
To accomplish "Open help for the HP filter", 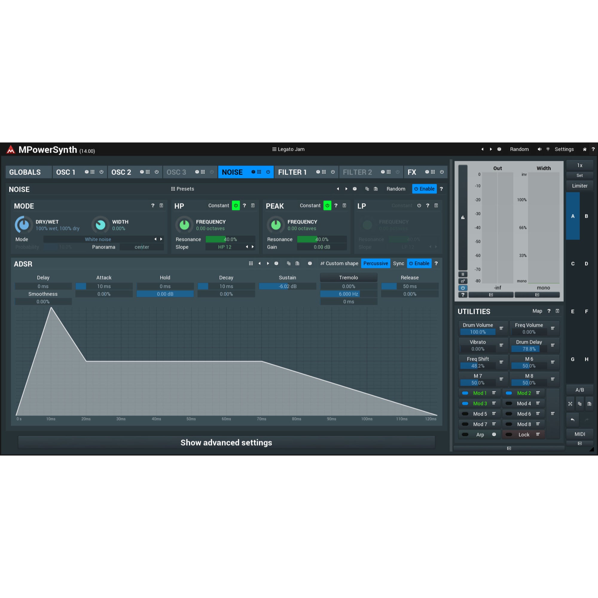I will point(244,205).
